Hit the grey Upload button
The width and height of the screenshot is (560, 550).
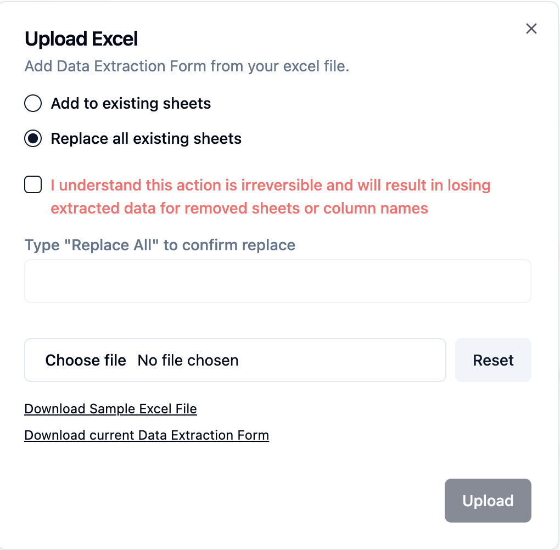[488, 501]
